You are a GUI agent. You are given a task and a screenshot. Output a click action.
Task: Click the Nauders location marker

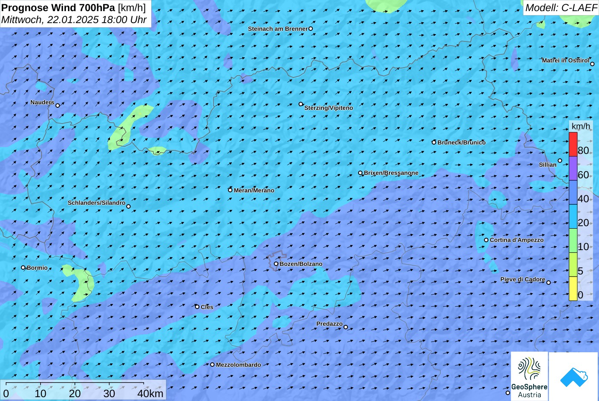(x=58, y=105)
